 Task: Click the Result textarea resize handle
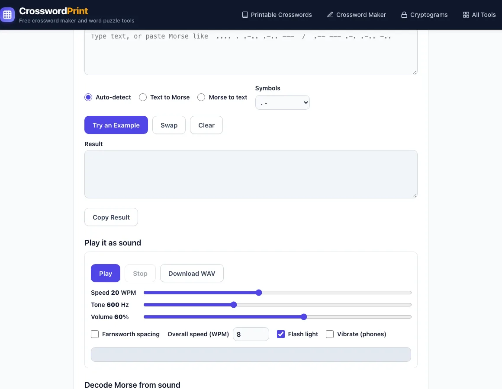415,195
